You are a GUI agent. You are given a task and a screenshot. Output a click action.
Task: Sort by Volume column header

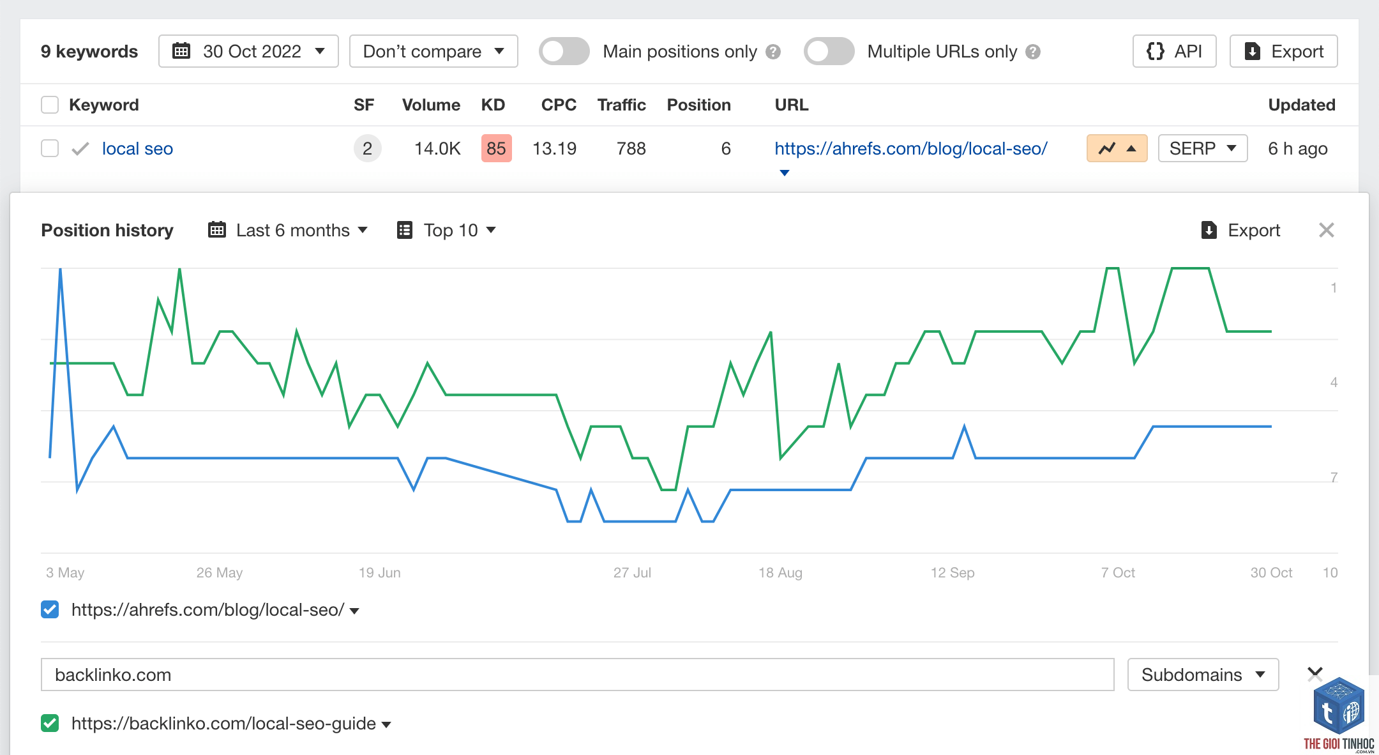click(431, 105)
